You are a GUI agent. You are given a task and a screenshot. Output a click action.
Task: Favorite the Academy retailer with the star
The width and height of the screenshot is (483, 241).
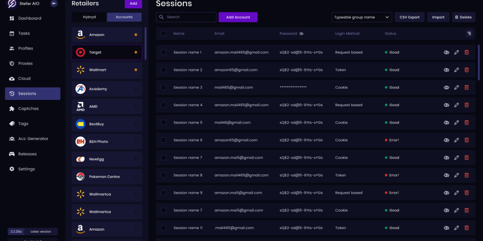point(136,89)
